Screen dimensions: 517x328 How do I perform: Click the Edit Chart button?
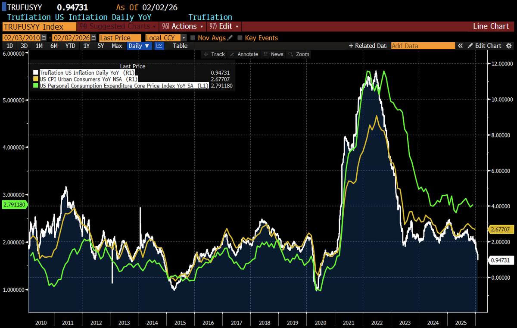click(484, 46)
